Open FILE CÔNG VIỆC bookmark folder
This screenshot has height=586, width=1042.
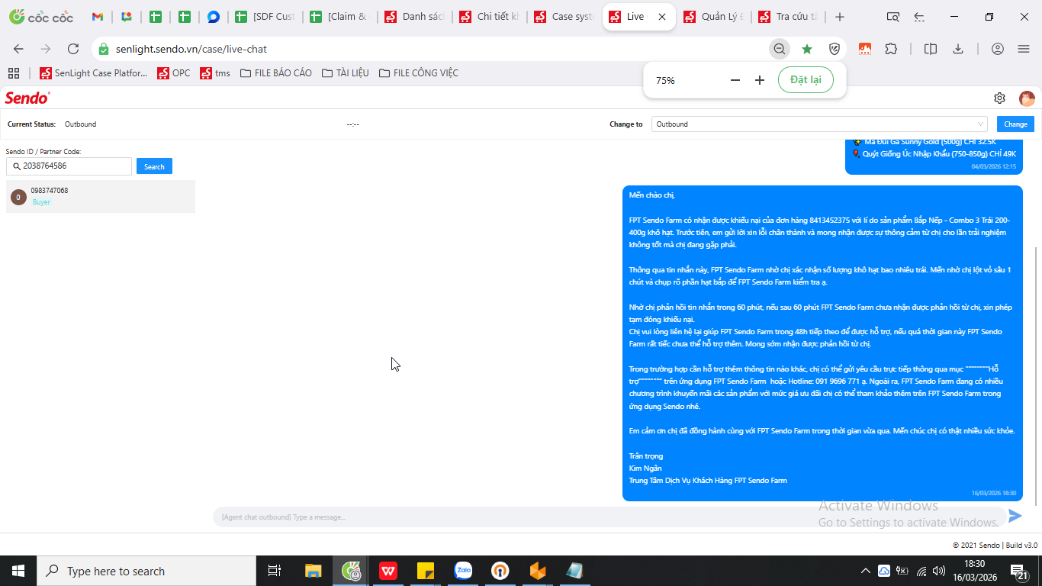pyautogui.click(x=418, y=73)
